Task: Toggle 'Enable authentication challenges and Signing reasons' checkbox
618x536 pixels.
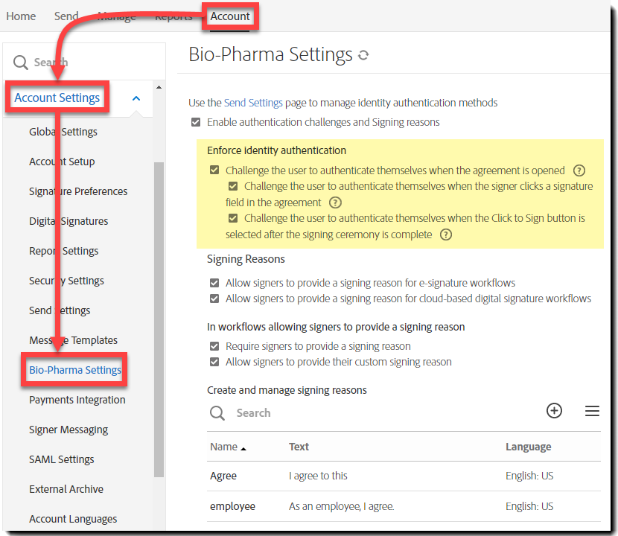Action: 196,122
